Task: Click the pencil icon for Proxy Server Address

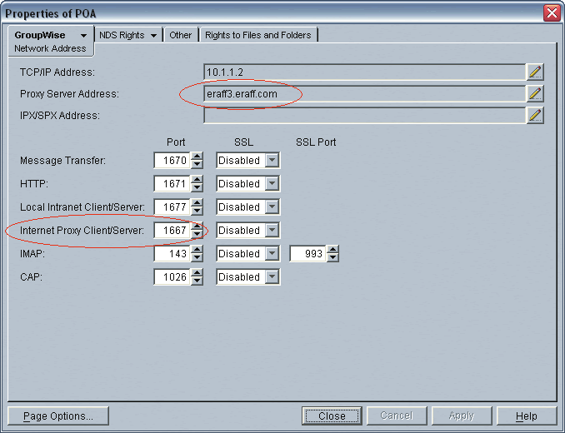Action: [x=535, y=93]
